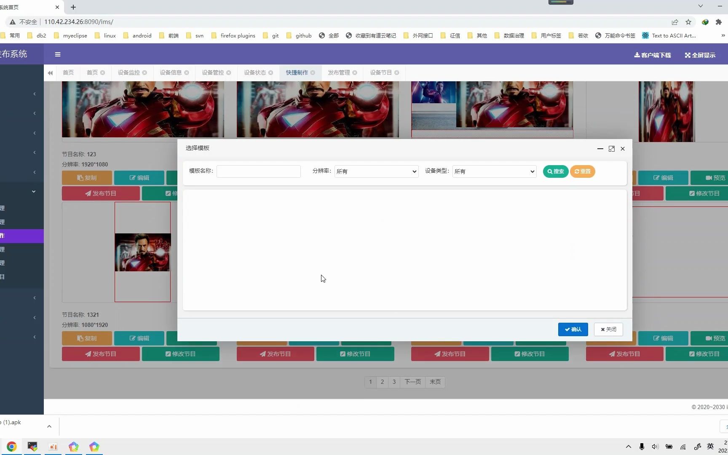Close the 设备监控 tab with its x icon
The width and height of the screenshot is (728, 455).
point(145,72)
